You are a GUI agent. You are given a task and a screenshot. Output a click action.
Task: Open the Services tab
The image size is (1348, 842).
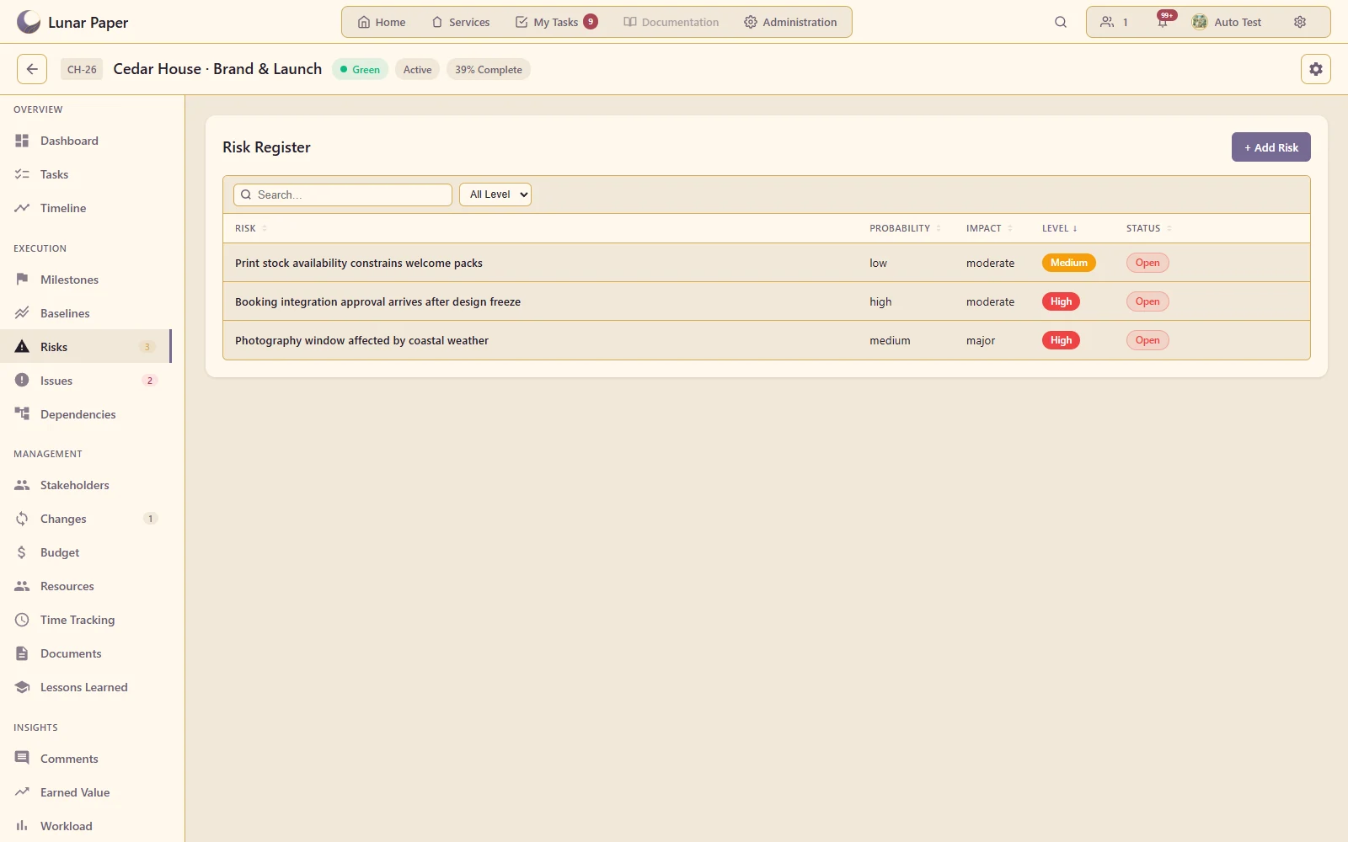coord(461,22)
